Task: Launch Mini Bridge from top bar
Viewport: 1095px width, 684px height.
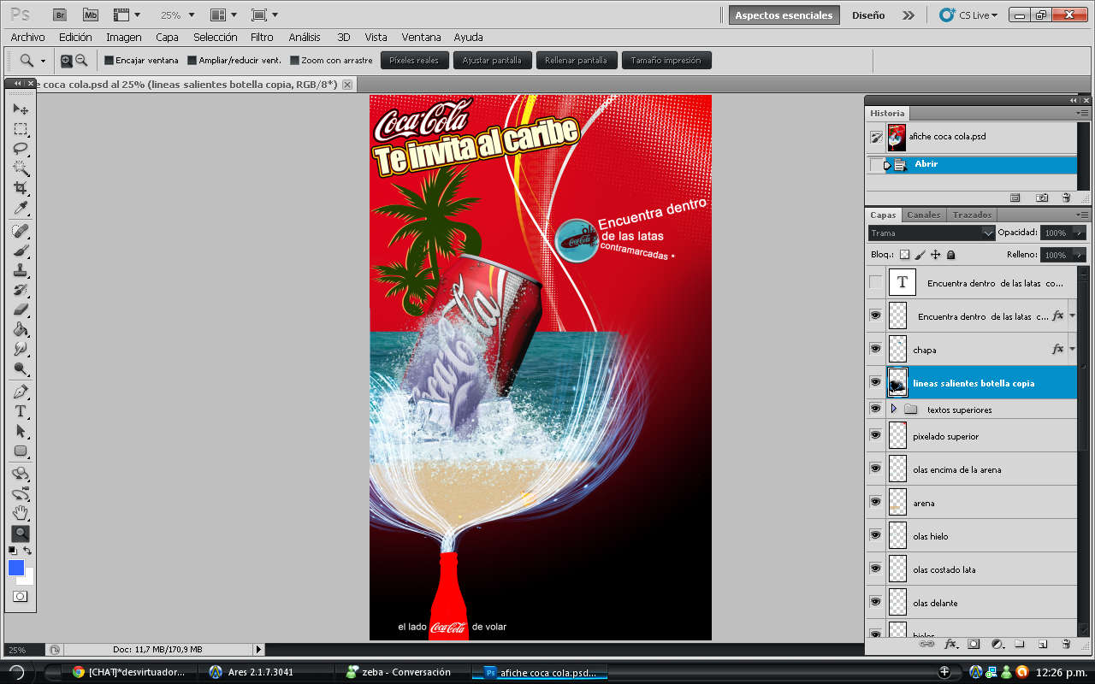Action: coord(90,15)
